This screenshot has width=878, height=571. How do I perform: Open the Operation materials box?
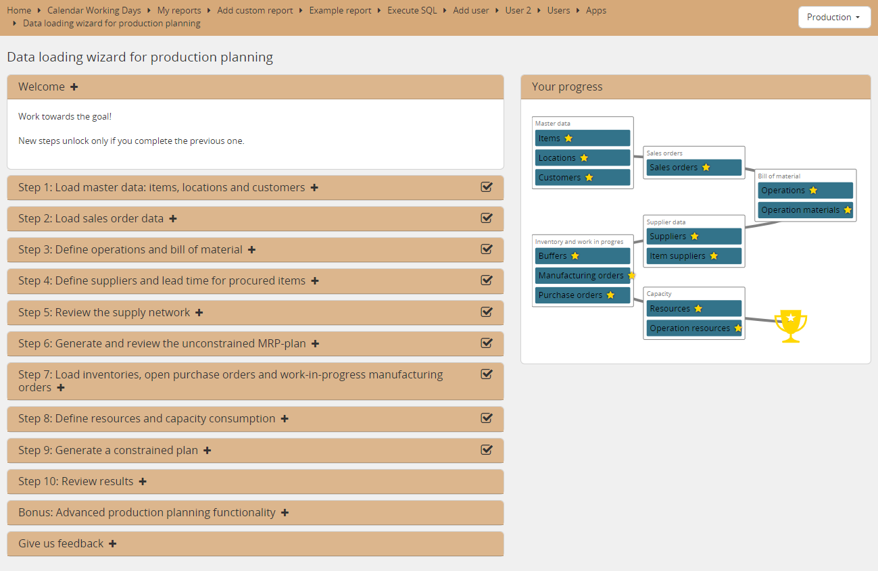coord(800,210)
